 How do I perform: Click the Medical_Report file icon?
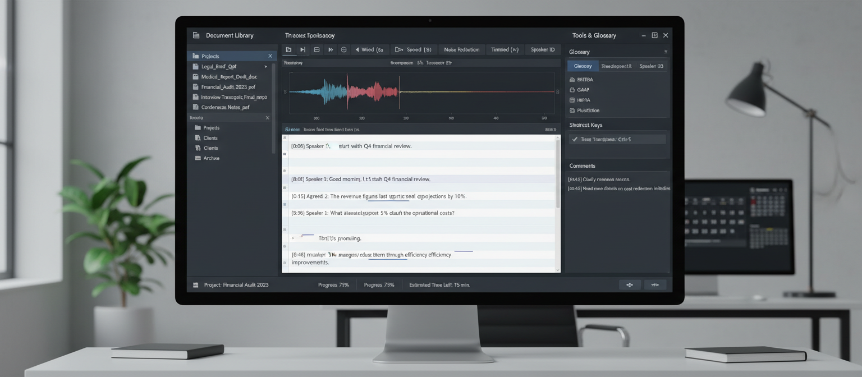pos(196,76)
